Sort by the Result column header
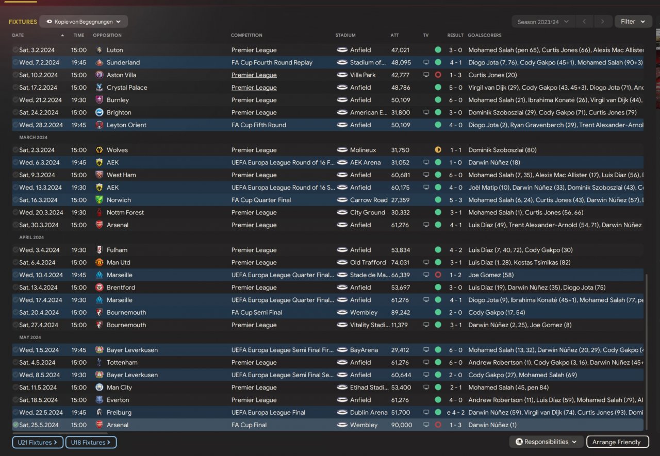This screenshot has height=456, width=660. pyautogui.click(x=455, y=36)
